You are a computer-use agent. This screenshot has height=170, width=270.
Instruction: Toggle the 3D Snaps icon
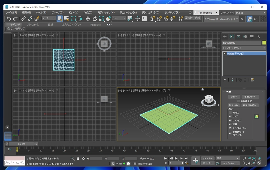point(152,19)
